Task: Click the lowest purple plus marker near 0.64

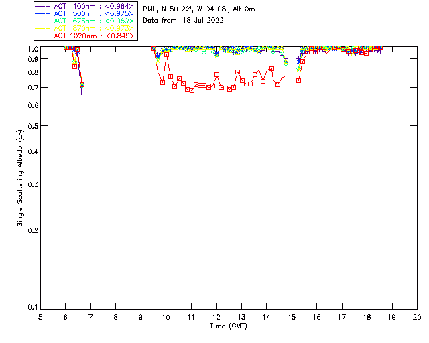Action: 82,98
